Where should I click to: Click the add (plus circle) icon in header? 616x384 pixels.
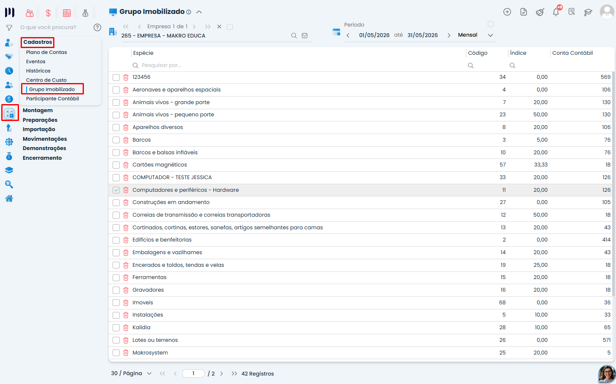coord(507,12)
